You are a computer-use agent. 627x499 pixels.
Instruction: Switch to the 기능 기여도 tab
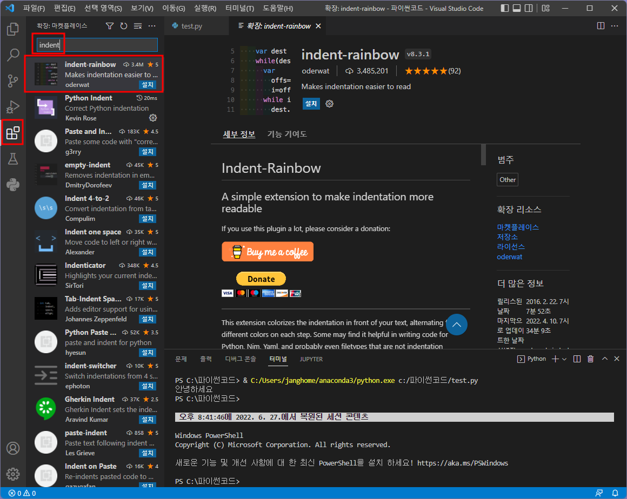286,134
